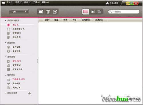
Task: Open the 工具 menu
Action: (37, 2)
